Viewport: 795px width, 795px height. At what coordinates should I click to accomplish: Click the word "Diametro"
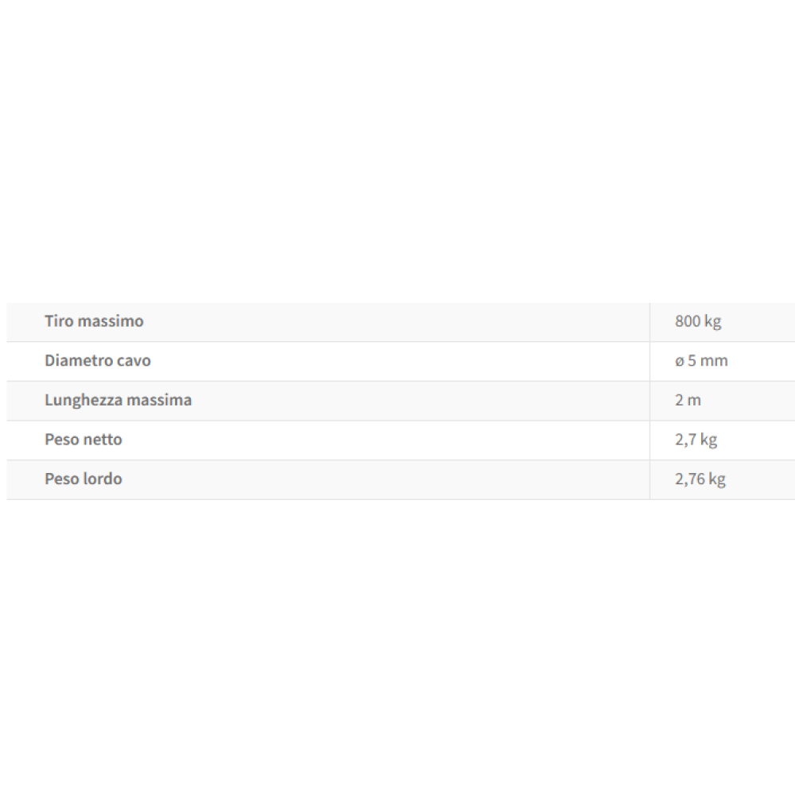coord(79,361)
